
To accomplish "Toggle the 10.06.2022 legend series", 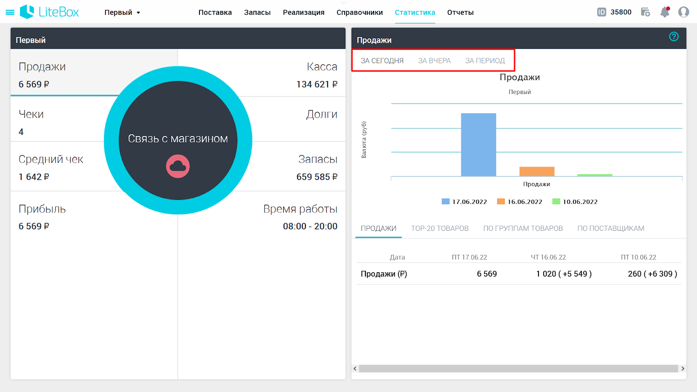I will [575, 202].
